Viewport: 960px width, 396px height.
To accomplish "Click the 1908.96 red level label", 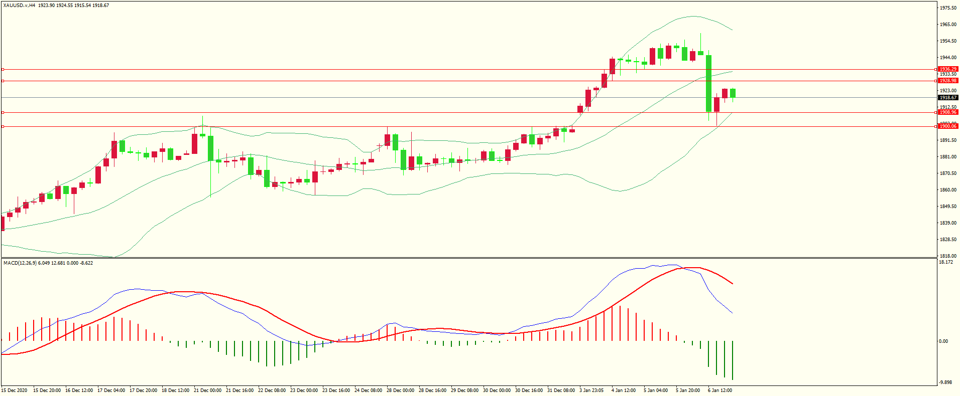I will point(947,112).
